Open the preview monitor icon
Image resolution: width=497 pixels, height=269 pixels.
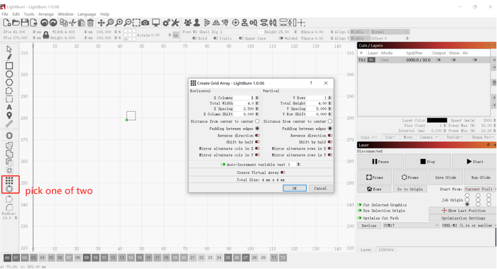pos(155,23)
